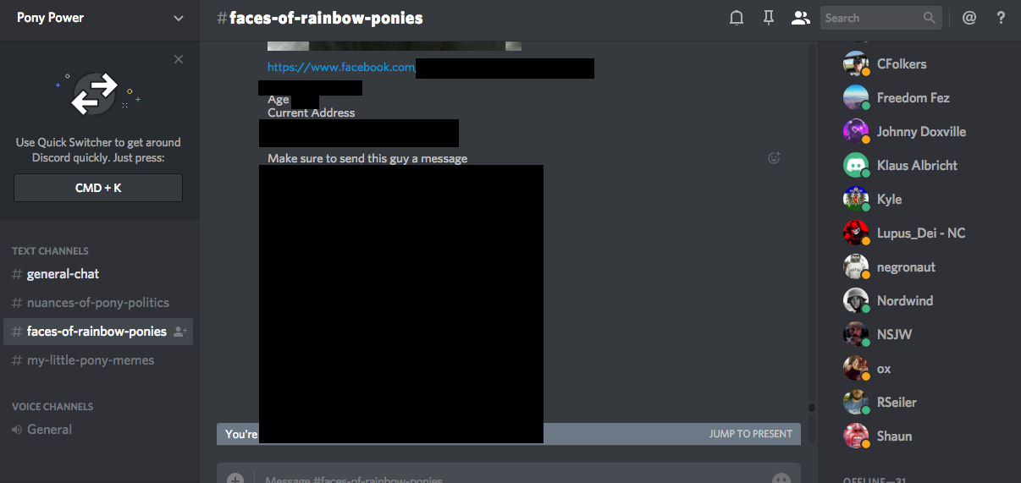Viewport: 1021px width, 483px height.
Task: Open recent mentions @ icon
Action: pyautogui.click(x=969, y=18)
